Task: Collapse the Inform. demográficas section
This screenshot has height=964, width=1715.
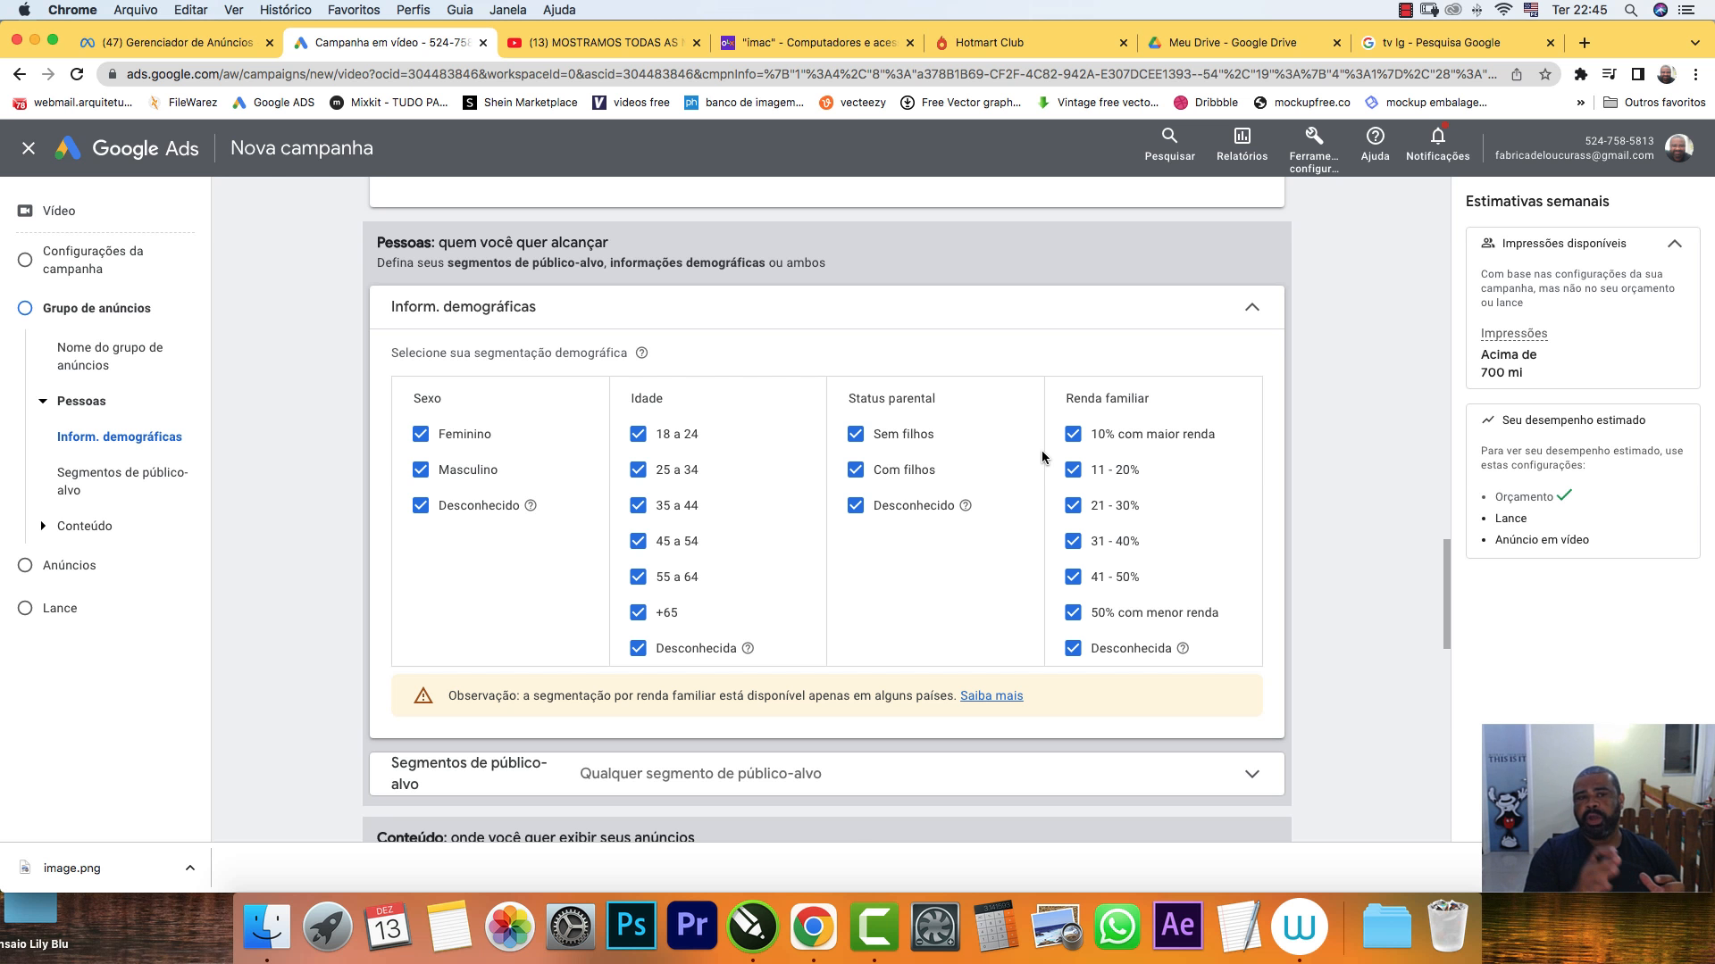Action: [1251, 307]
